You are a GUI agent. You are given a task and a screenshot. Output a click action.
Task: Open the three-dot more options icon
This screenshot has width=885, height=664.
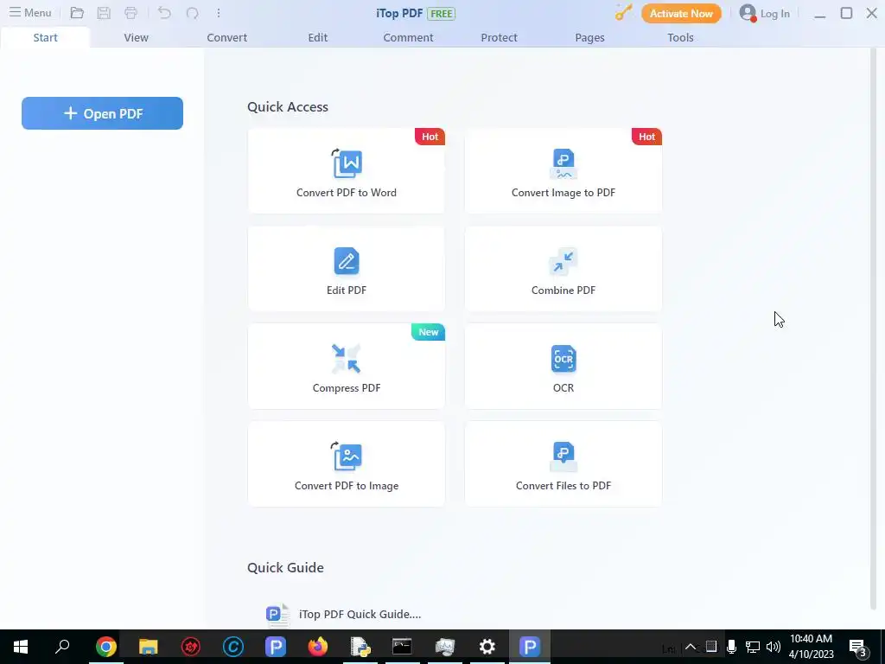tap(219, 12)
